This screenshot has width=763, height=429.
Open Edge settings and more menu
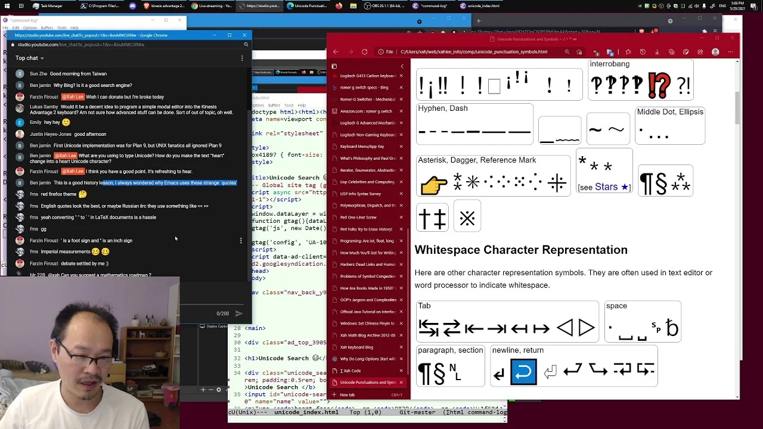730,52
